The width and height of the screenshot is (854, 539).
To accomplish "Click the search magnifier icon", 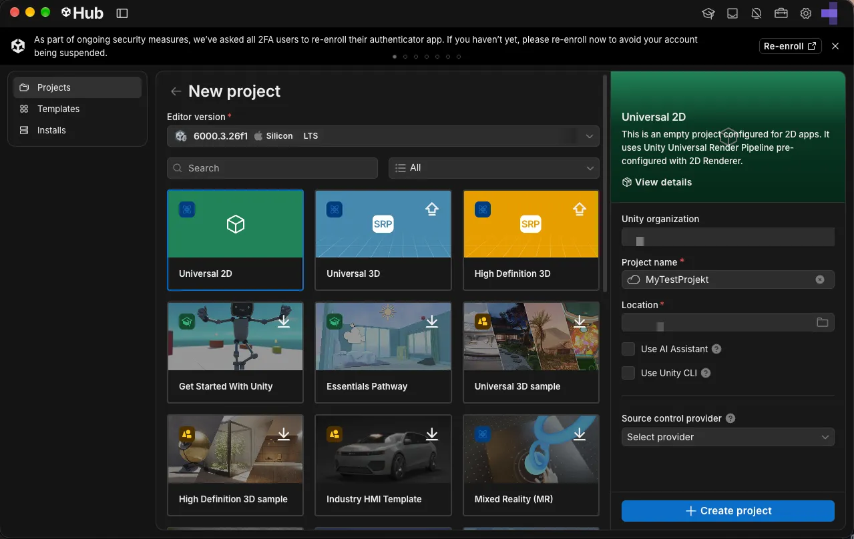I will click(178, 168).
